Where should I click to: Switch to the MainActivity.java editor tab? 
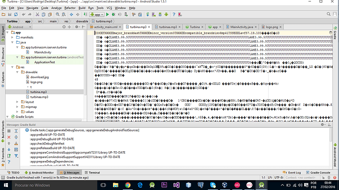(x=242, y=27)
